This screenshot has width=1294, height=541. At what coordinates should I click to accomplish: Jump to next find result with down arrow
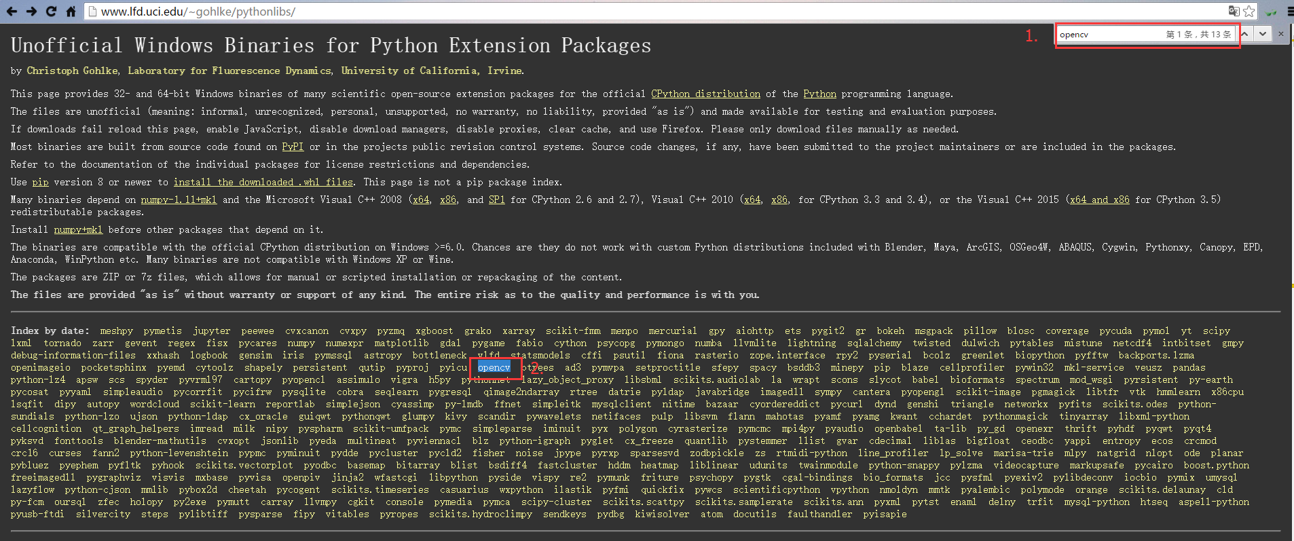tap(1263, 33)
